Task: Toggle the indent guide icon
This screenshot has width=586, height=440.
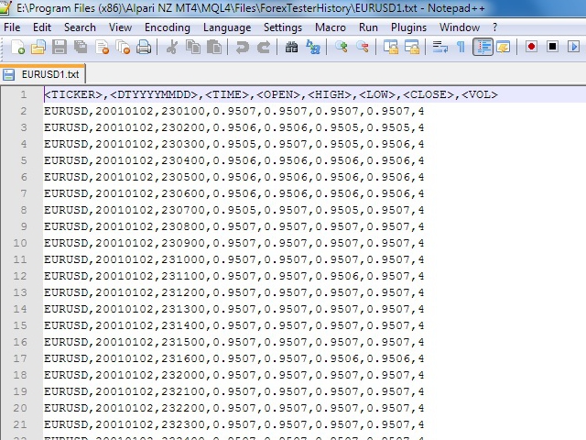Action: (x=483, y=47)
